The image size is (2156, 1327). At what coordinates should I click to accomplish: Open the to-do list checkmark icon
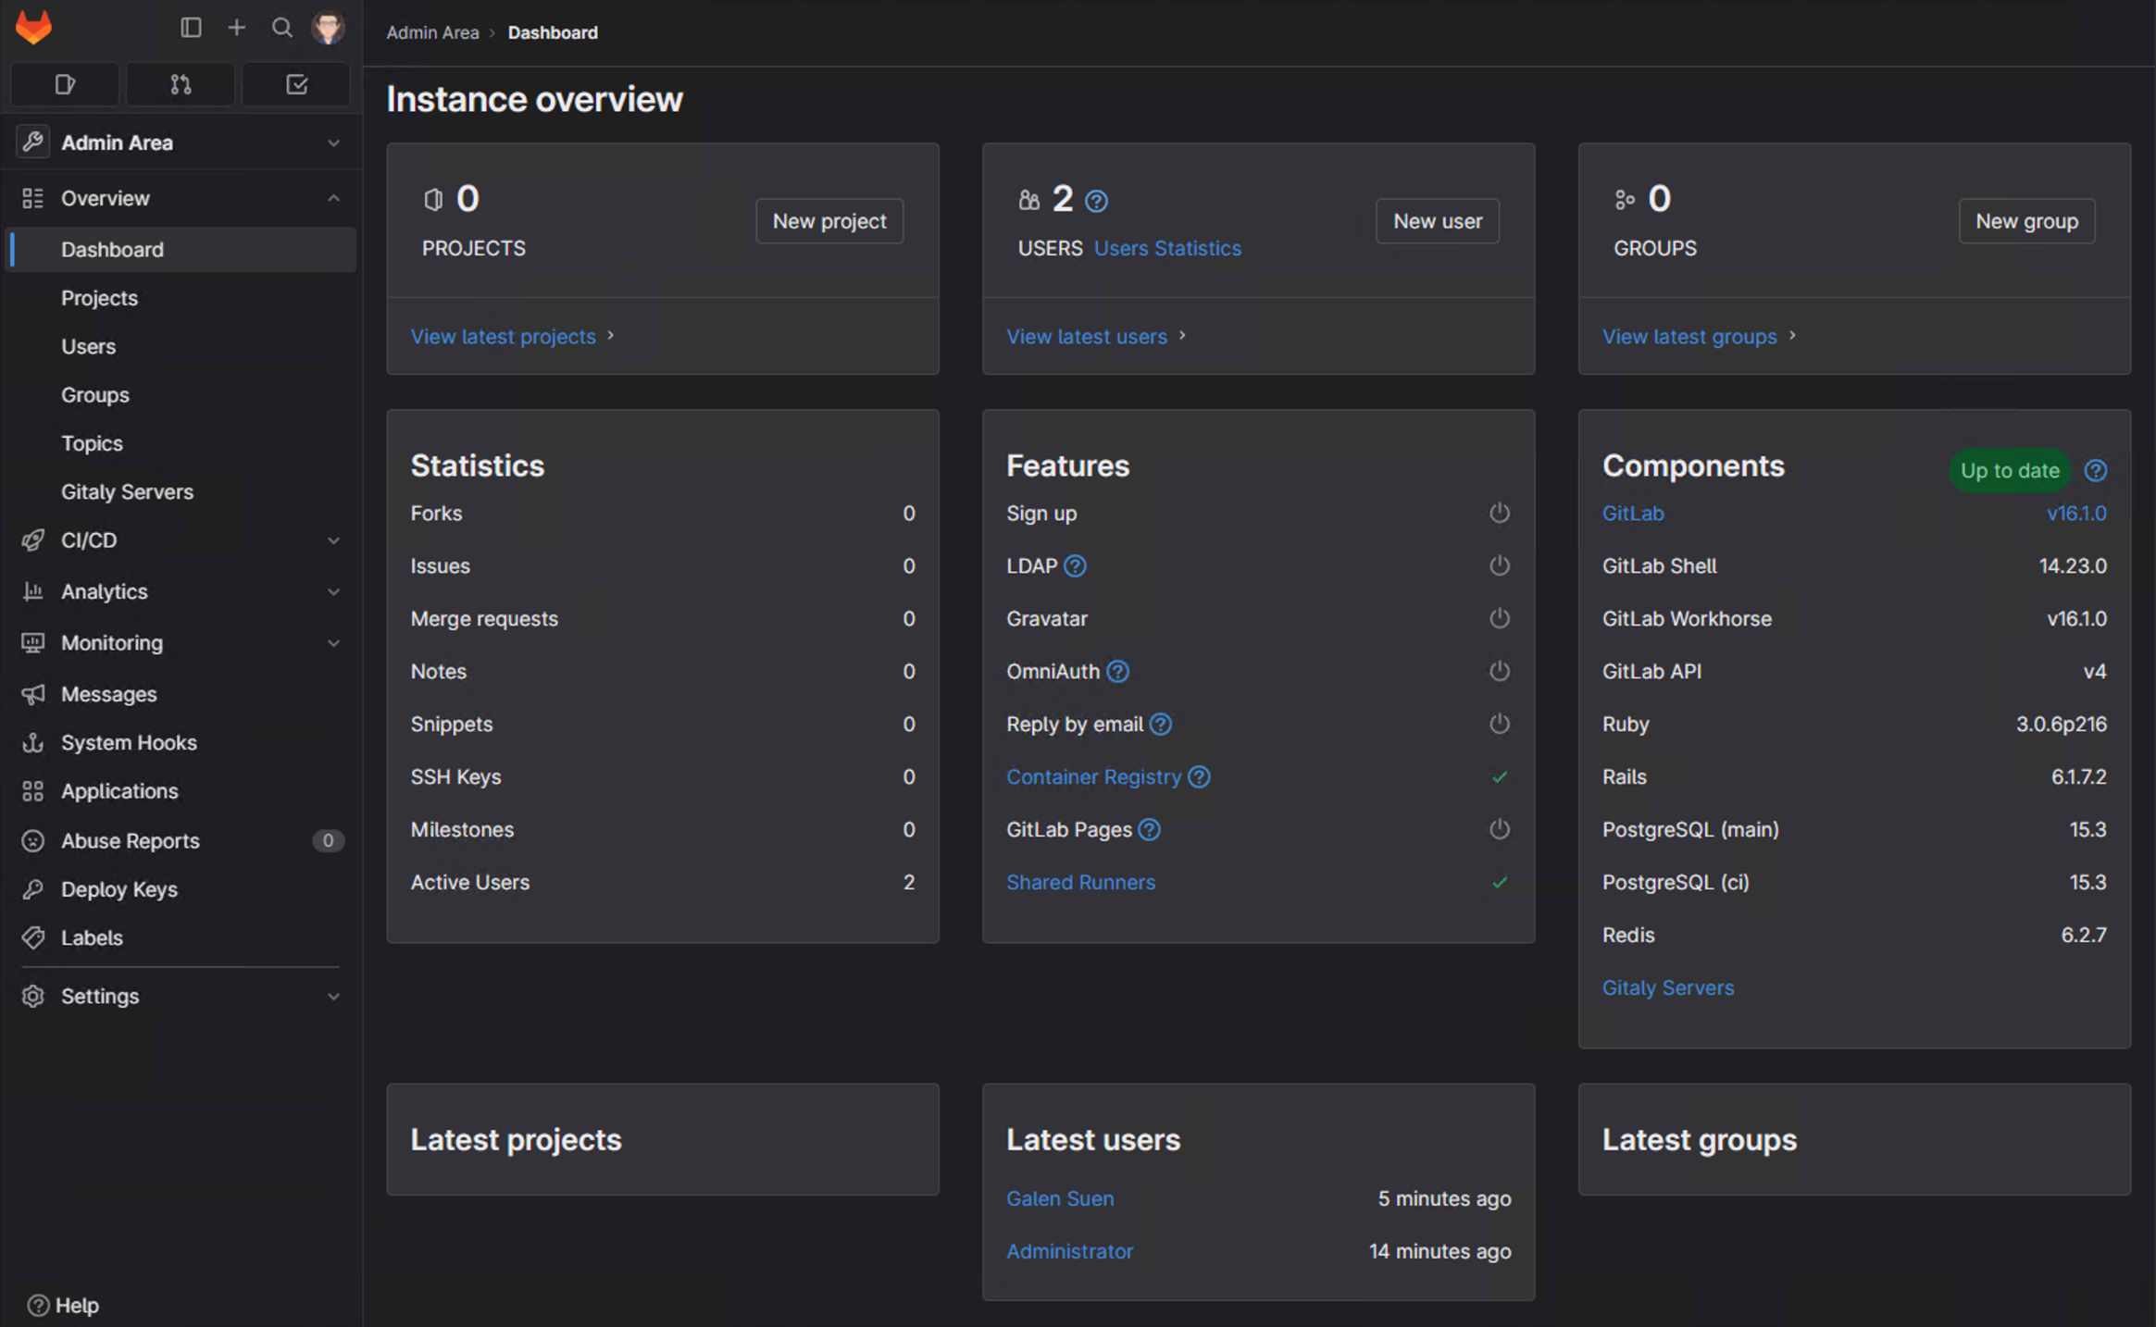tap(296, 84)
